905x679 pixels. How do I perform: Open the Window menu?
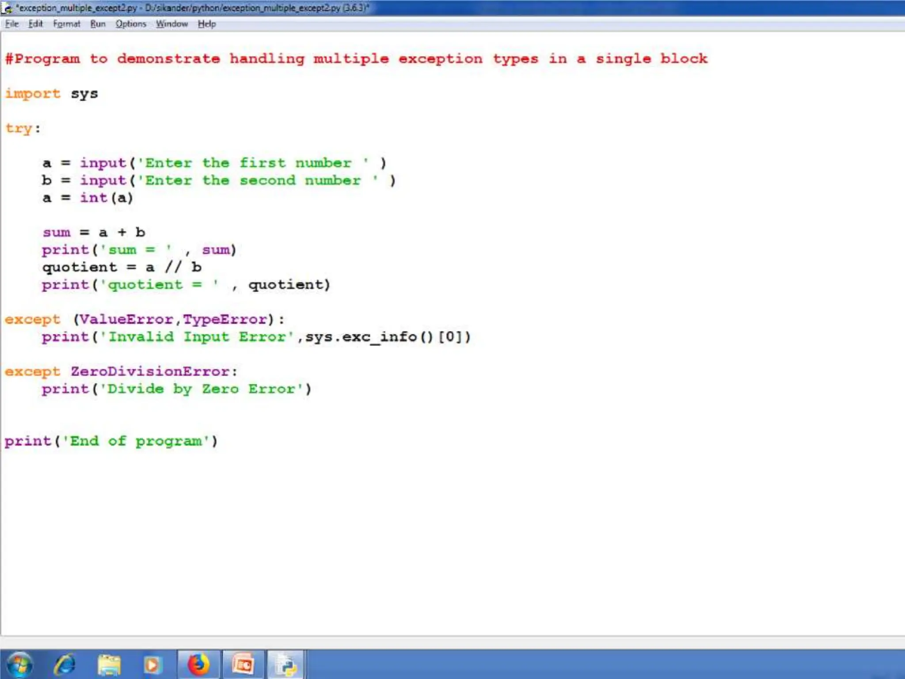tap(171, 24)
